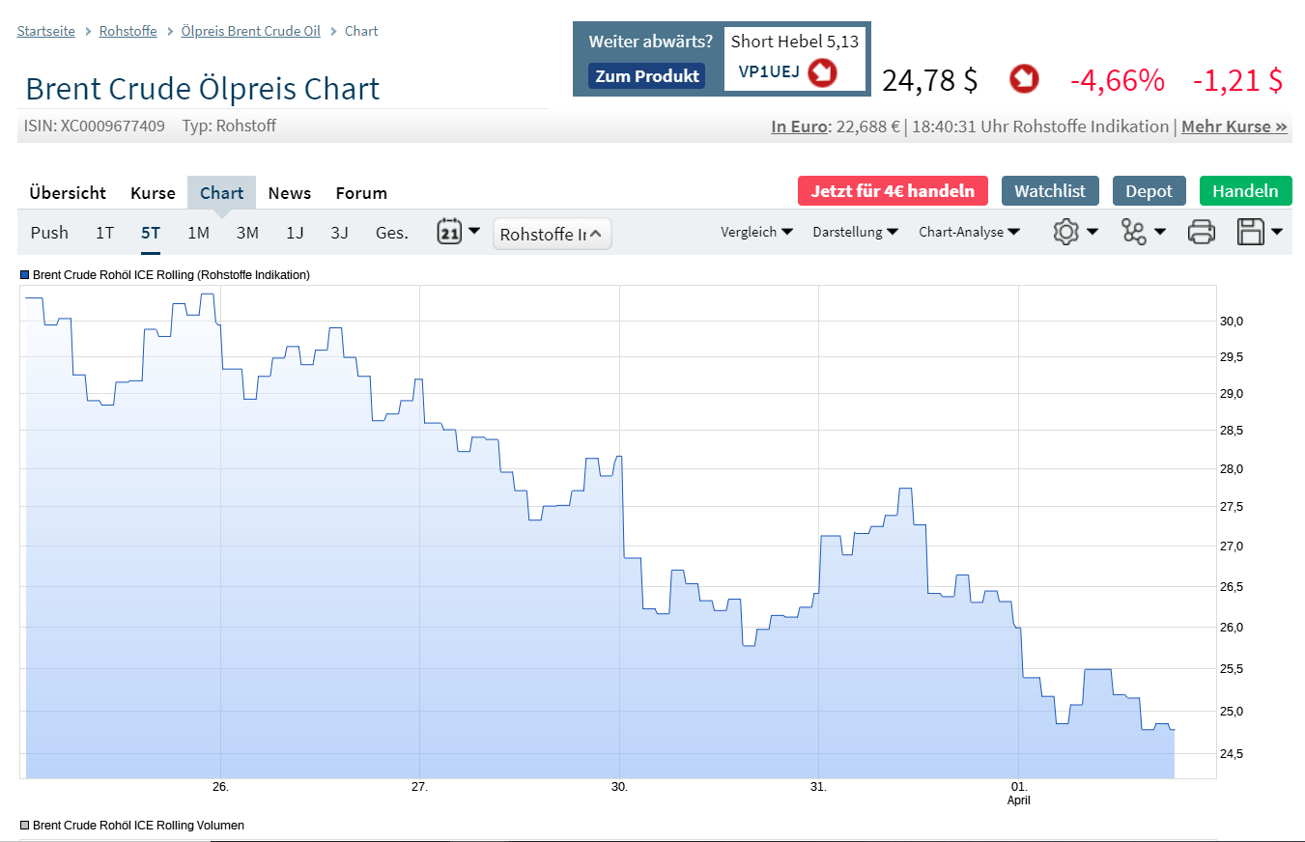Click the printer icon to print the chart

pyautogui.click(x=1202, y=232)
